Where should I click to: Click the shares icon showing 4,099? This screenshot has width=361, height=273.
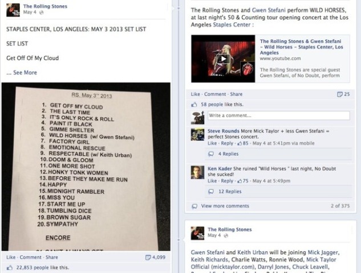(148, 258)
